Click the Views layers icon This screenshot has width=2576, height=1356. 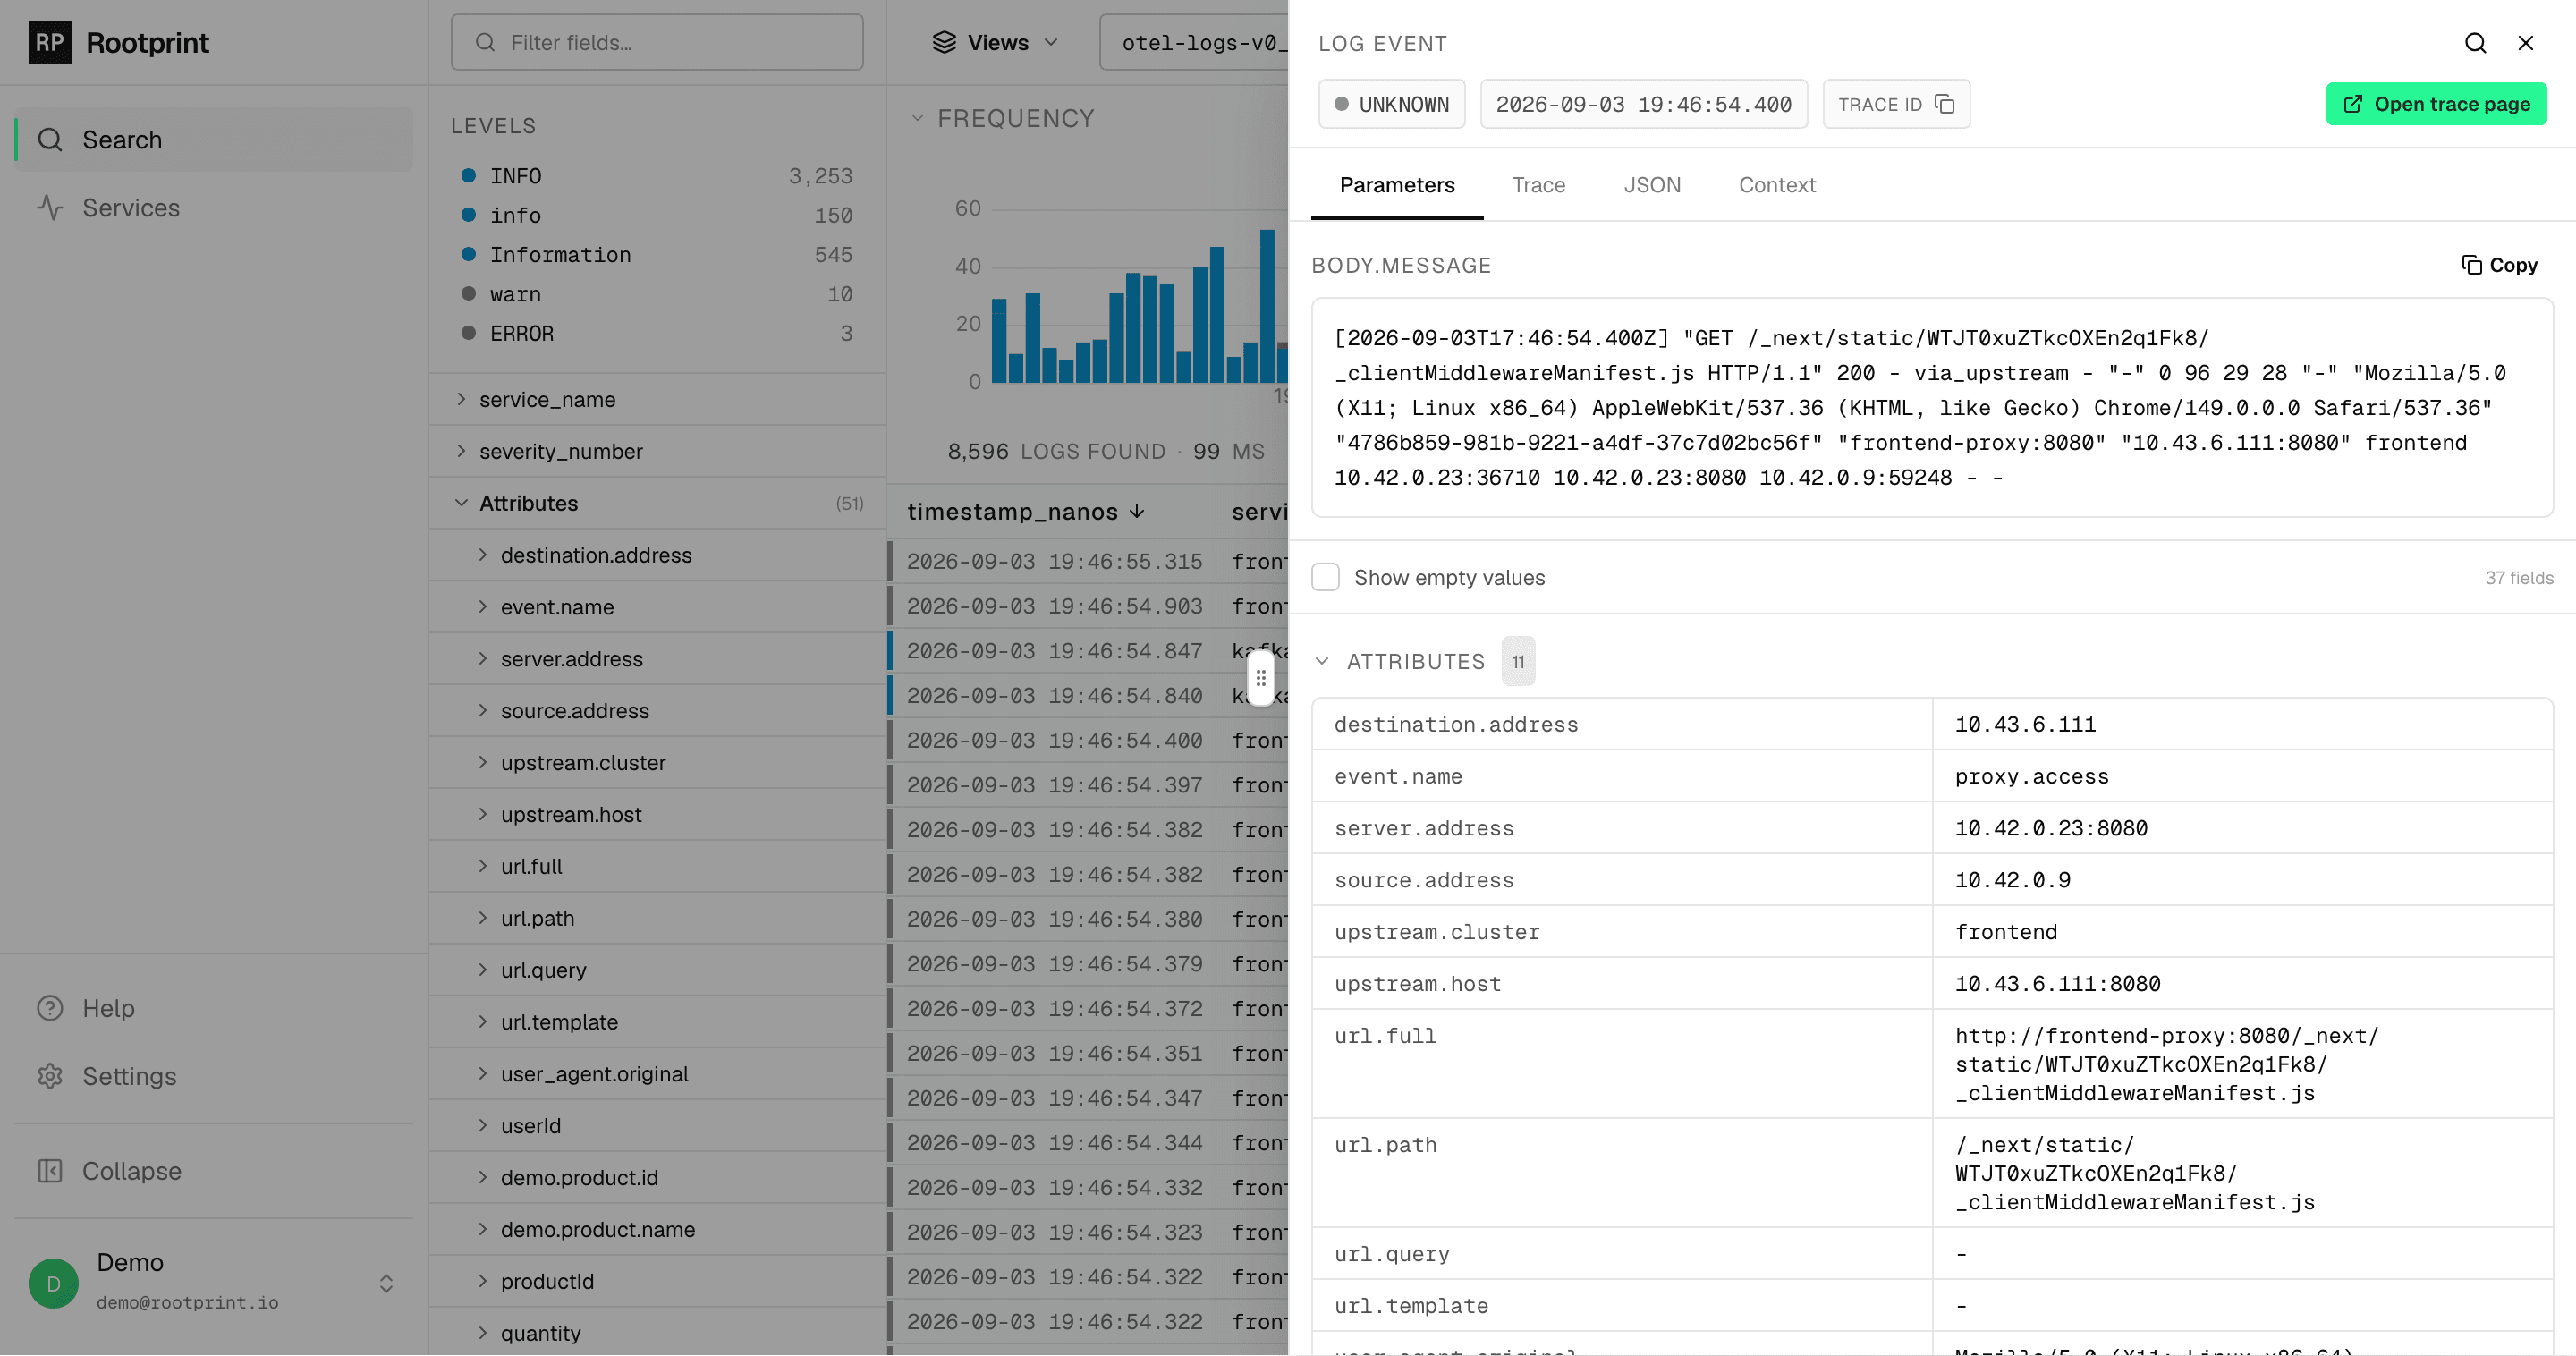(944, 42)
